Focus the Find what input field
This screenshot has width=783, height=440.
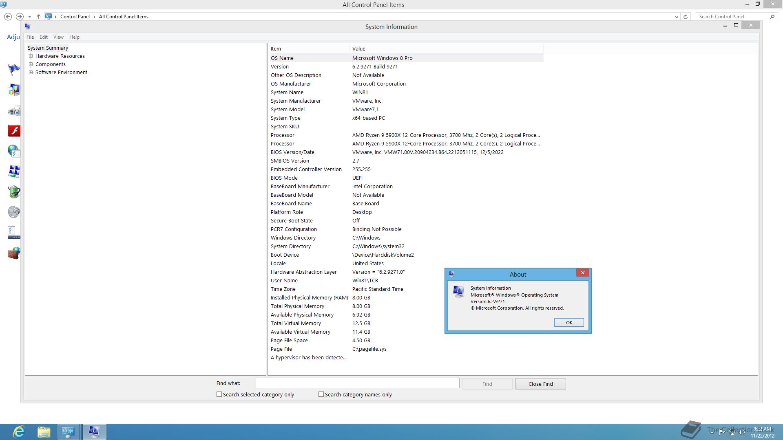coord(357,383)
